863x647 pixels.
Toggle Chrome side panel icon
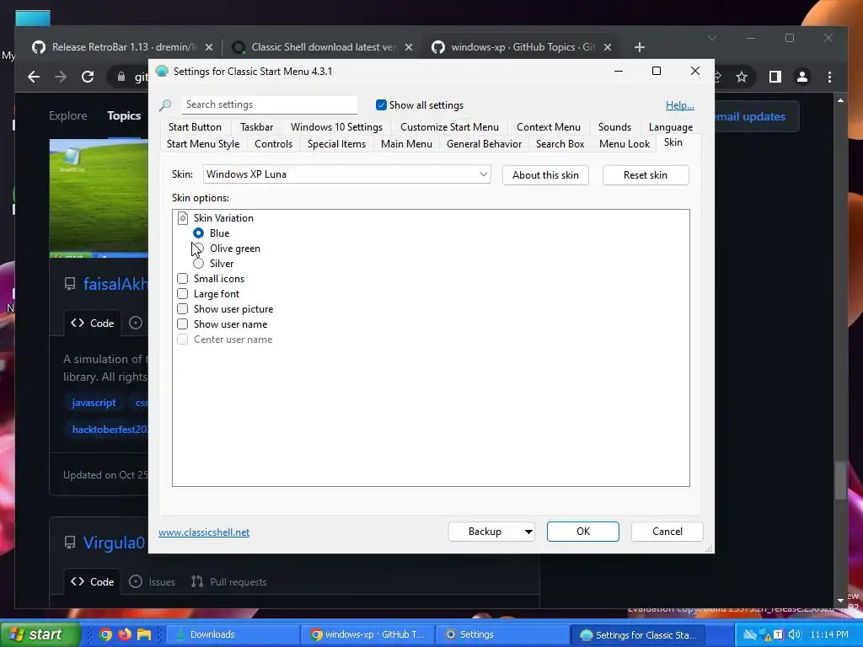pyautogui.click(x=775, y=77)
